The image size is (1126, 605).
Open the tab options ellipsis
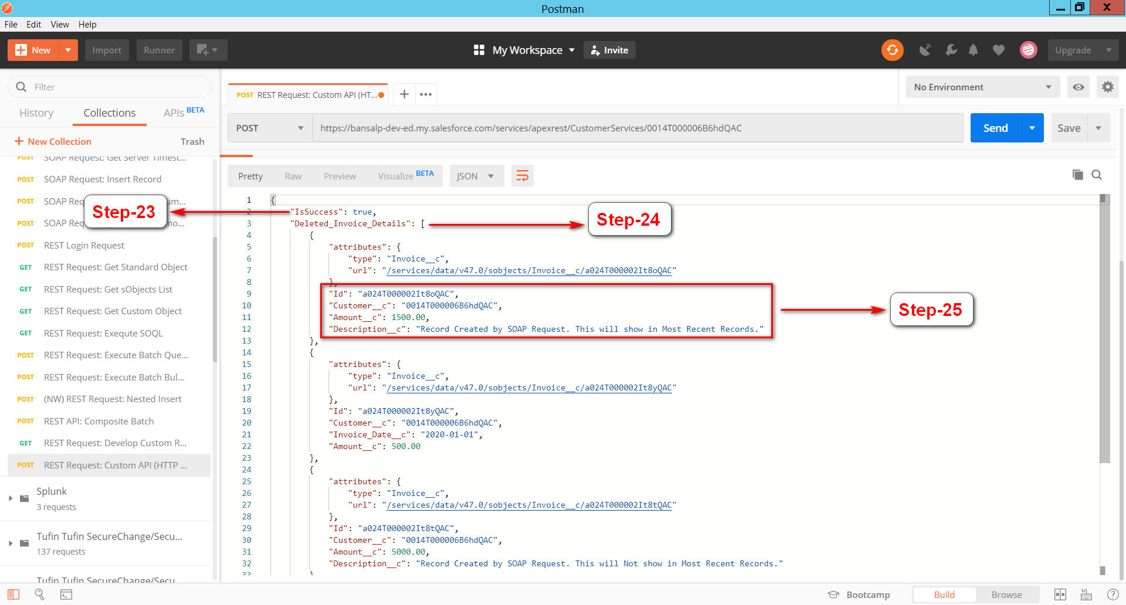tap(426, 94)
